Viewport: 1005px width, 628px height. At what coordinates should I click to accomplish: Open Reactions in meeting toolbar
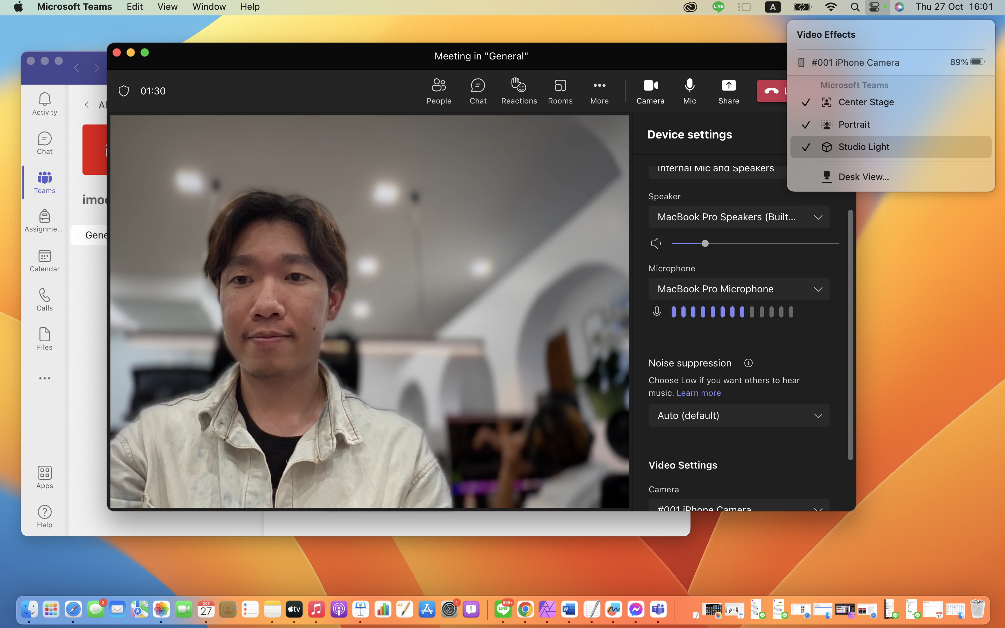point(519,91)
